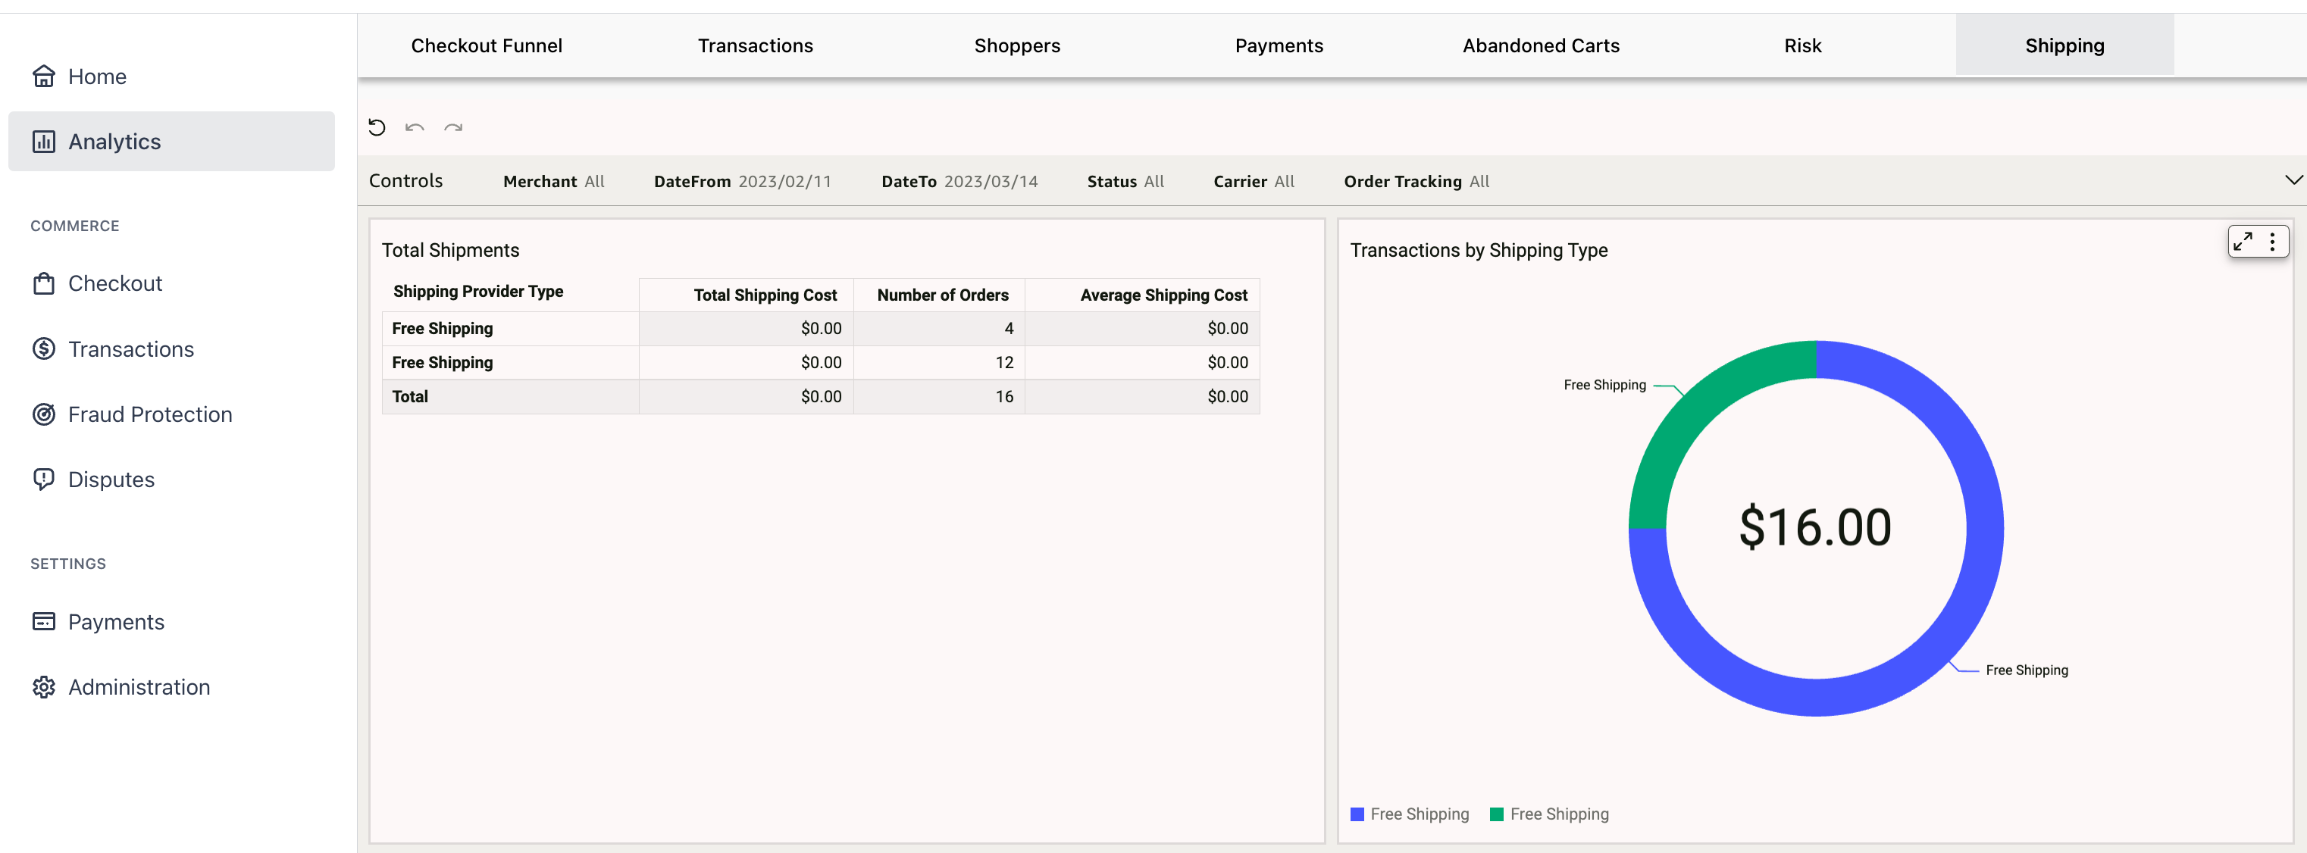Click the Transactions by Shipping Type title
Image resolution: width=2307 pixels, height=853 pixels.
(1479, 251)
